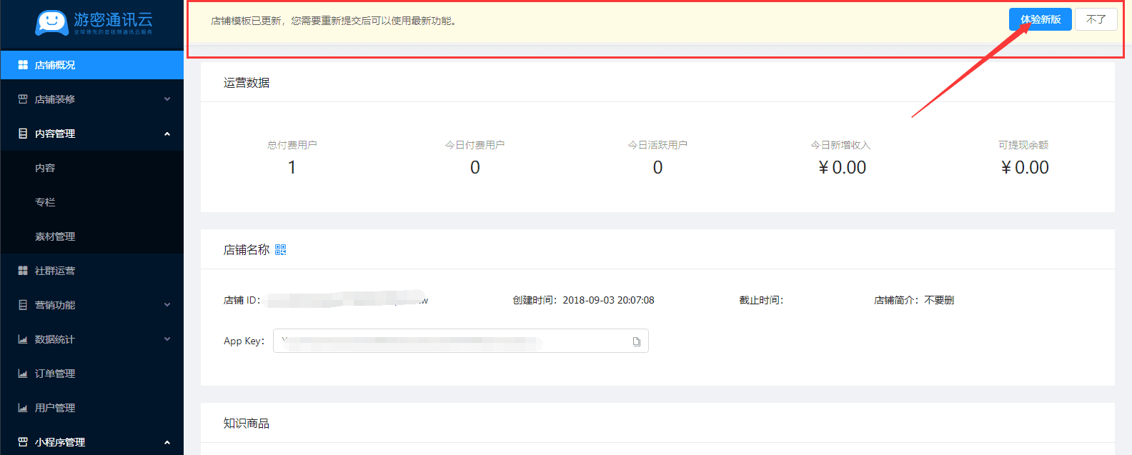The image size is (1132, 455).
Task: Open the 专栏 submenu item
Action: point(45,202)
